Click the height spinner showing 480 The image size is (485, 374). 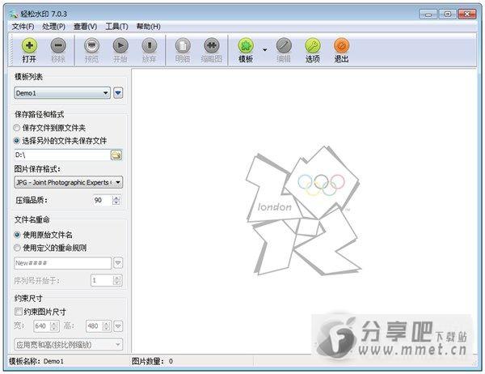point(99,326)
